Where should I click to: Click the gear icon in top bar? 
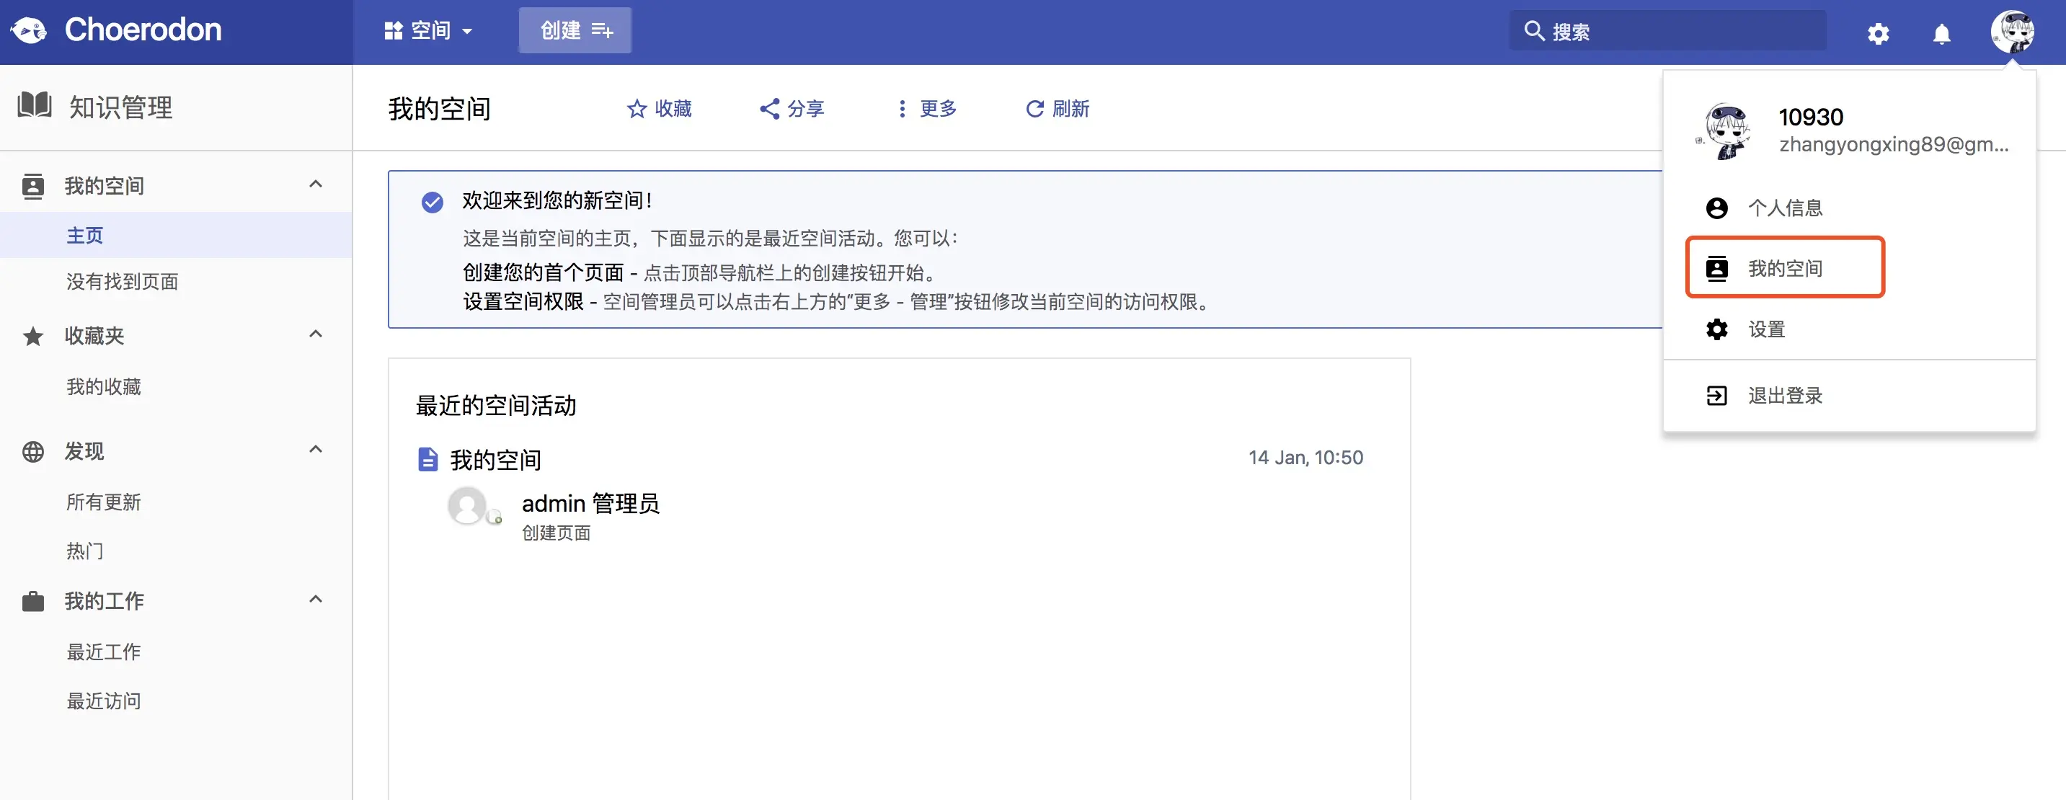click(1878, 34)
